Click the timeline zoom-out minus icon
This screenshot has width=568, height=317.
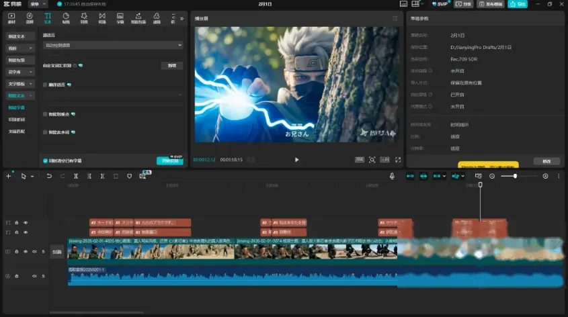pyautogui.click(x=492, y=176)
